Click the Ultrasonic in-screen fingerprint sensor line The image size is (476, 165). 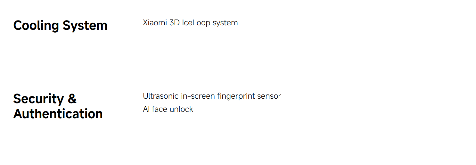tap(212, 96)
